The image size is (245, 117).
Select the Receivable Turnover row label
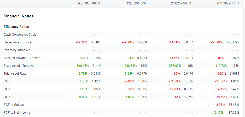click(x=18, y=42)
